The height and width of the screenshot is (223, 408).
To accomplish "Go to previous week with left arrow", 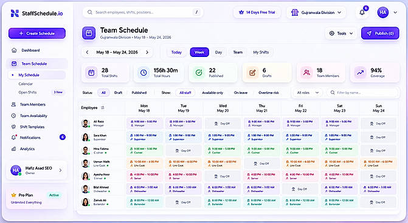I will (87, 52).
